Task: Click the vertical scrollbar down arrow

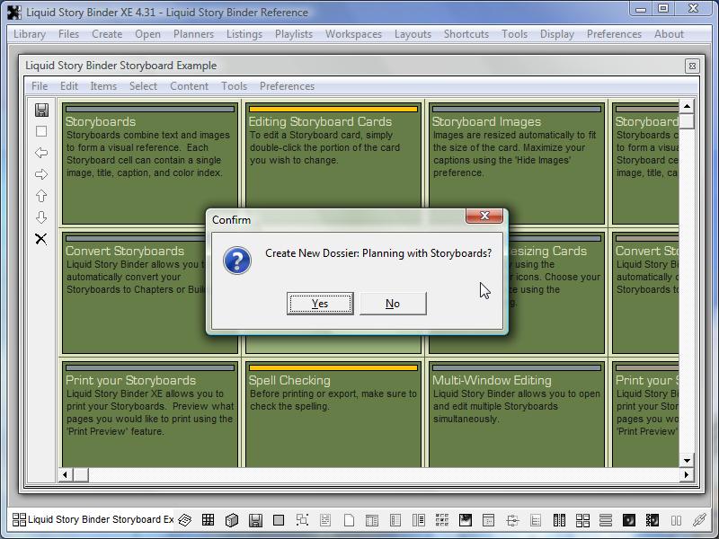Action: pyautogui.click(x=687, y=459)
